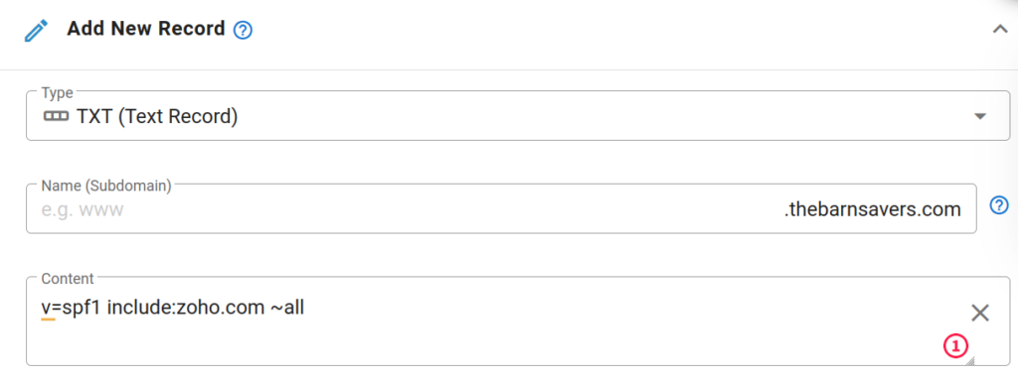Click the Content textarea resize grip
This screenshot has height=381, width=1018.
point(969,360)
